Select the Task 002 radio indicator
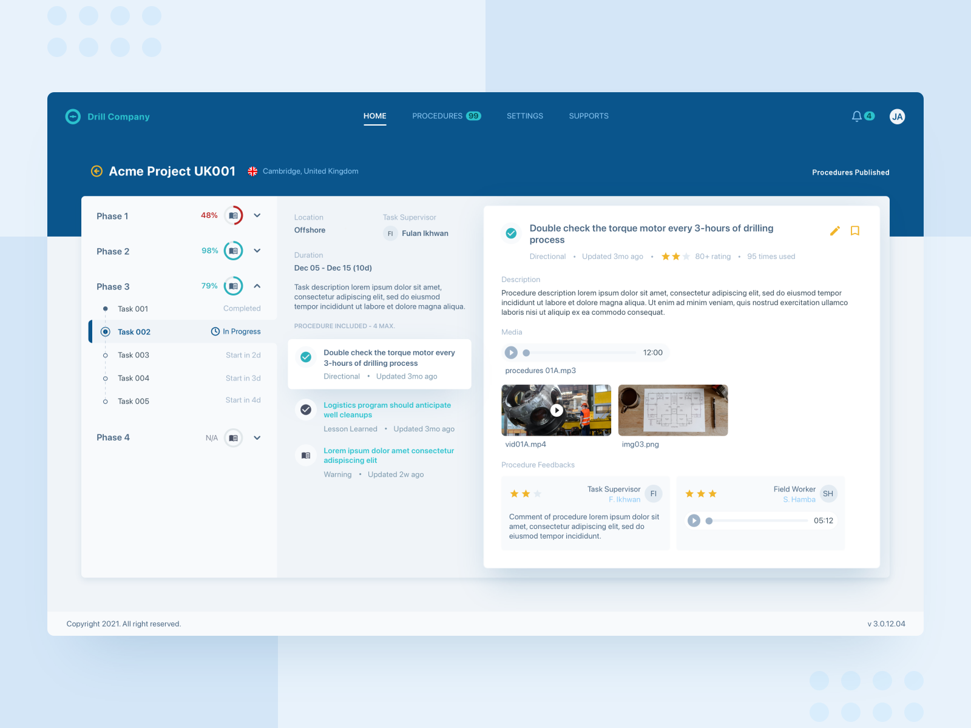 pos(104,331)
